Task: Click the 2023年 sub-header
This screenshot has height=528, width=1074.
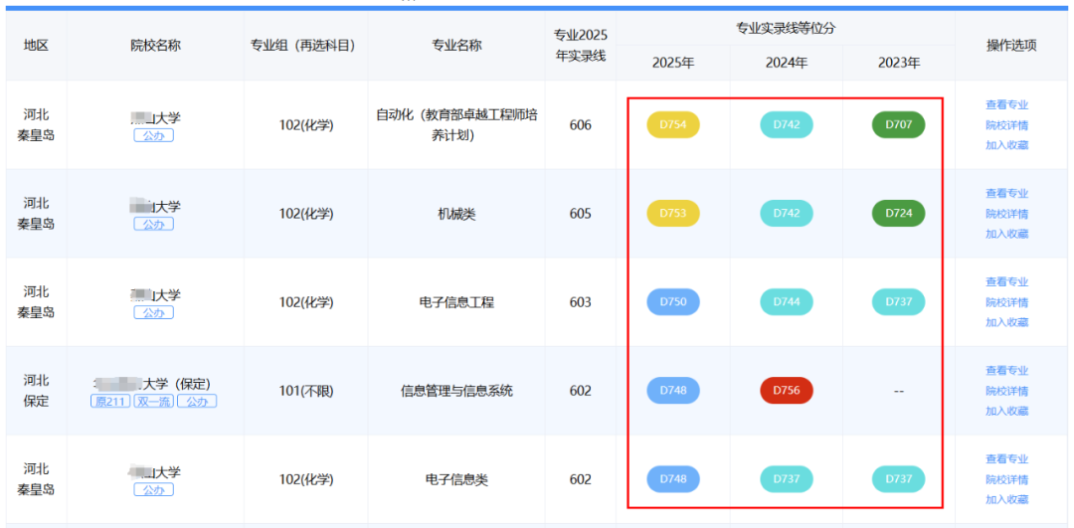Action: coord(899,63)
